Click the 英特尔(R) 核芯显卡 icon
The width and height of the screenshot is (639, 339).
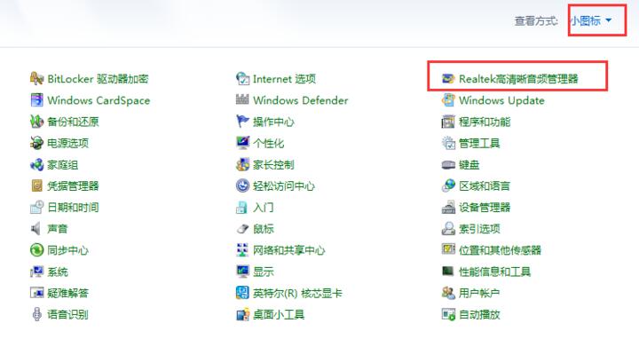(x=242, y=293)
